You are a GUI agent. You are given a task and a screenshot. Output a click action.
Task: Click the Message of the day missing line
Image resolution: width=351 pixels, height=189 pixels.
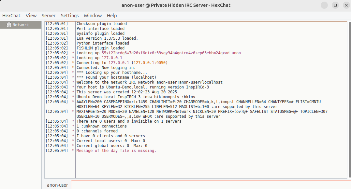[116, 151]
